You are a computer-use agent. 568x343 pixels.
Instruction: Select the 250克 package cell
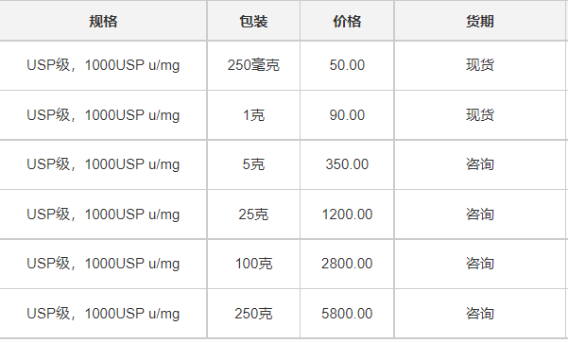[x=253, y=314]
